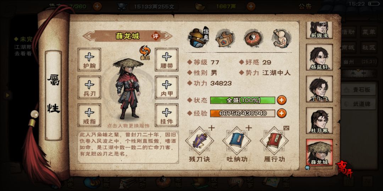Add equipment in the 兵刃 slot
Viewport: 383px width, 191px height.
[89, 87]
